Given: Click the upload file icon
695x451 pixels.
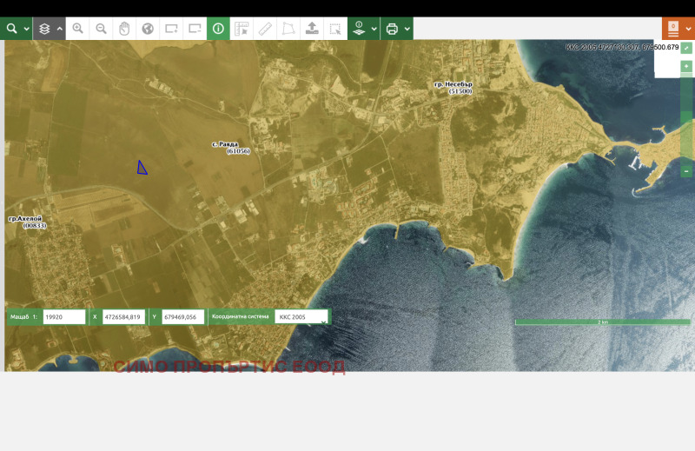Looking at the screenshot, I should [312, 29].
